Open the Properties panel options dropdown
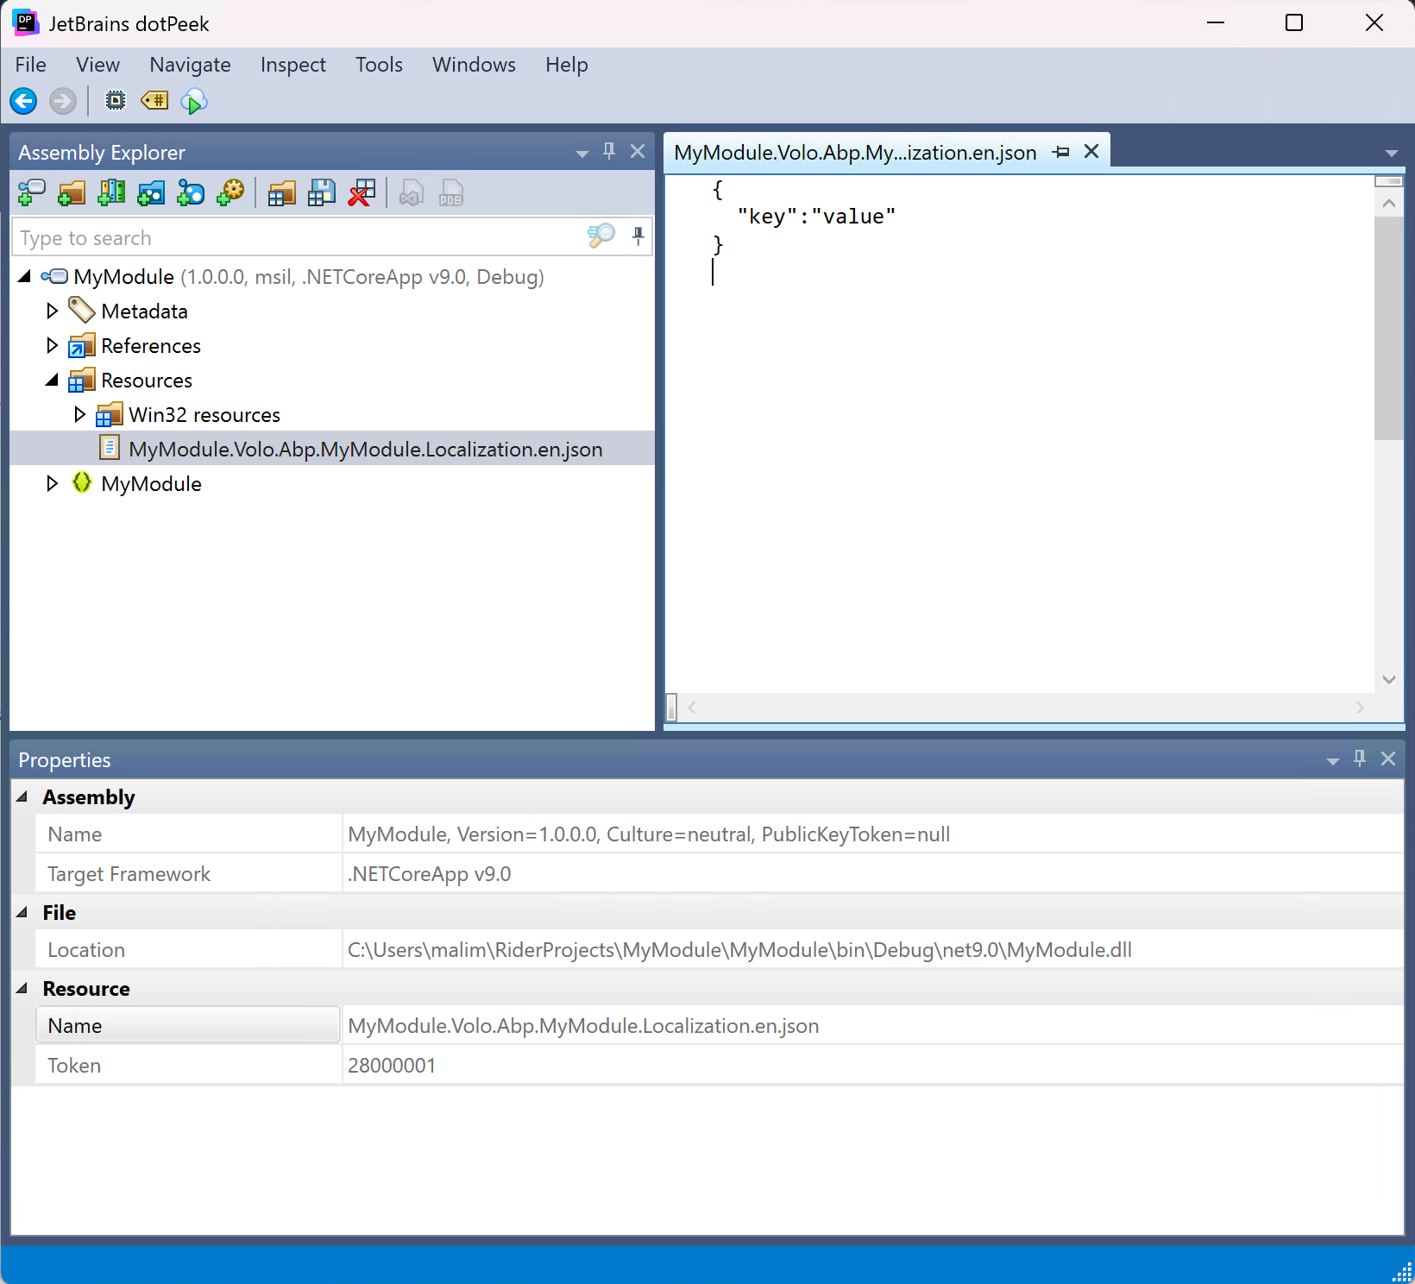Viewport: 1415px width, 1284px height. pyautogui.click(x=1333, y=761)
